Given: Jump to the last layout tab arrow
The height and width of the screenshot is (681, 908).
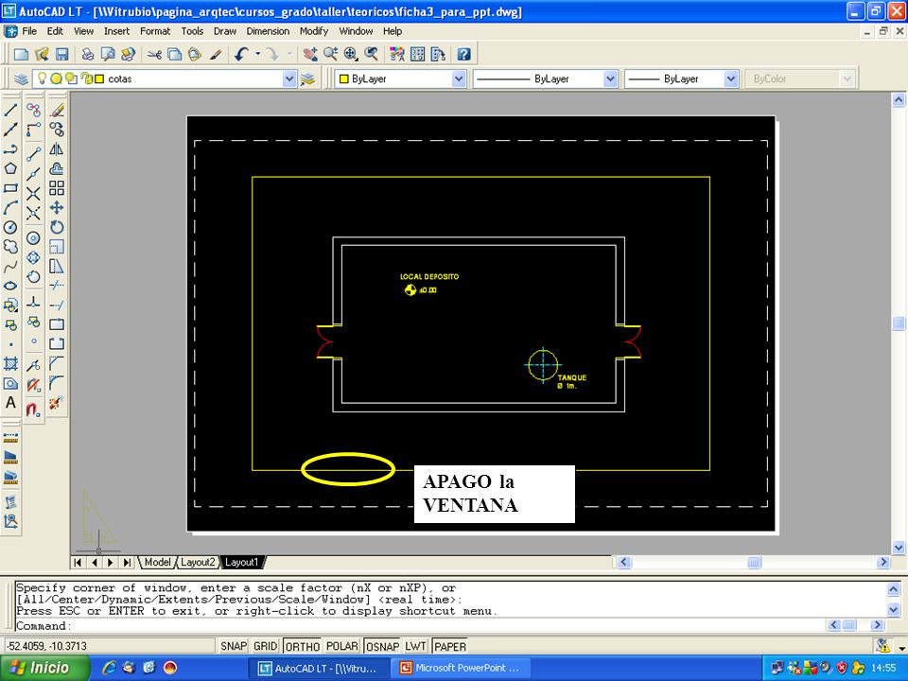Looking at the screenshot, I should click(x=127, y=562).
